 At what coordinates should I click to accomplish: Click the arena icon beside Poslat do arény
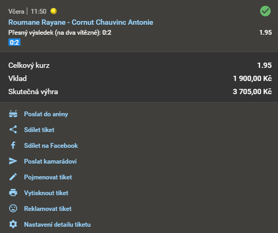(13, 114)
